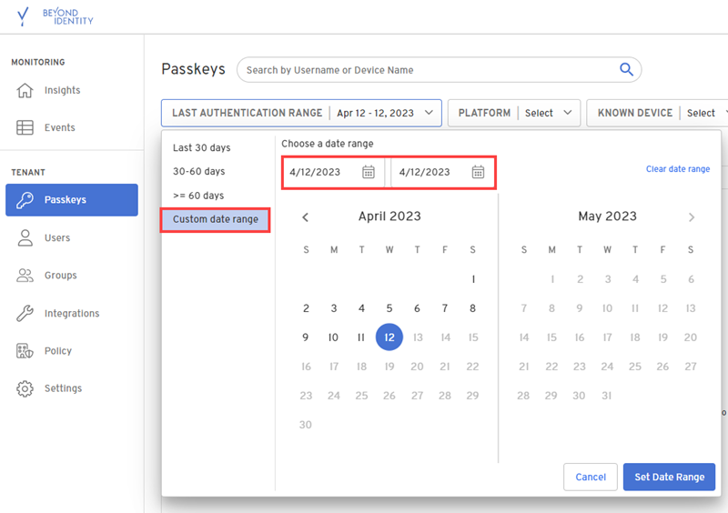Click the Clear date range link
The height and width of the screenshot is (513, 728).
point(678,169)
